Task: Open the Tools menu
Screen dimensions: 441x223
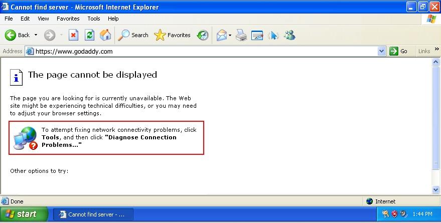Action: [x=94, y=19]
